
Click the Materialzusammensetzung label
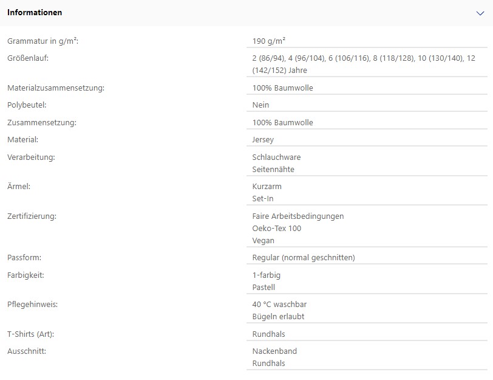point(56,88)
